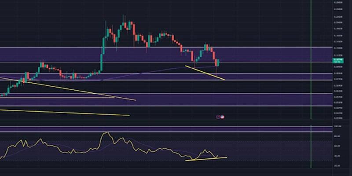This screenshot has height=176, width=352.
Task: Select the green vertical line on price chart
Action: (x=311, y=59)
